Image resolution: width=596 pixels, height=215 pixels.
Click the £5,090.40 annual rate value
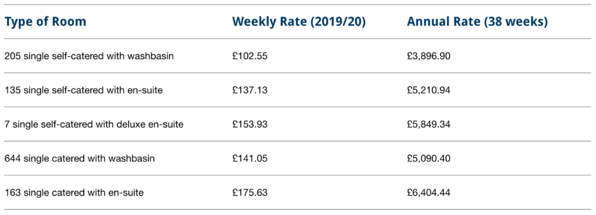(x=428, y=158)
